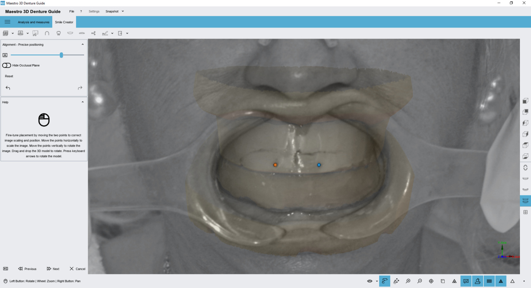Open dropdown next to first toolbar scan icon
531x288 pixels.
(x=12, y=33)
